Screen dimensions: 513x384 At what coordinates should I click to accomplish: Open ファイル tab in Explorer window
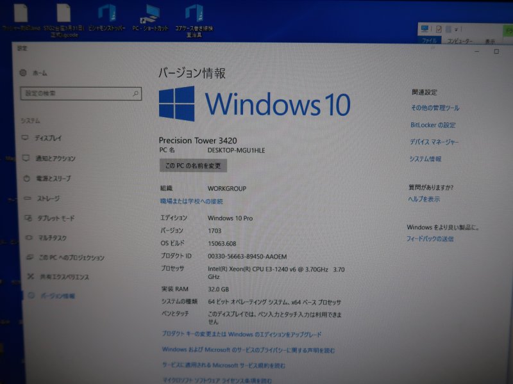click(429, 41)
